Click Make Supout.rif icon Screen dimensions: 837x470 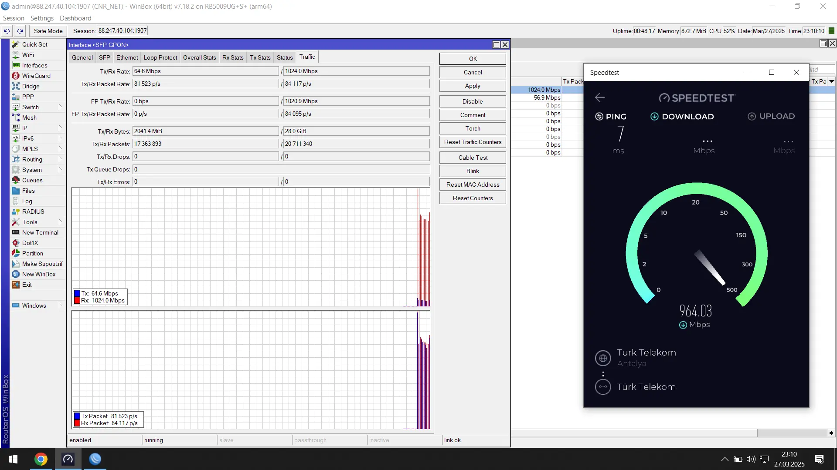coord(16,264)
